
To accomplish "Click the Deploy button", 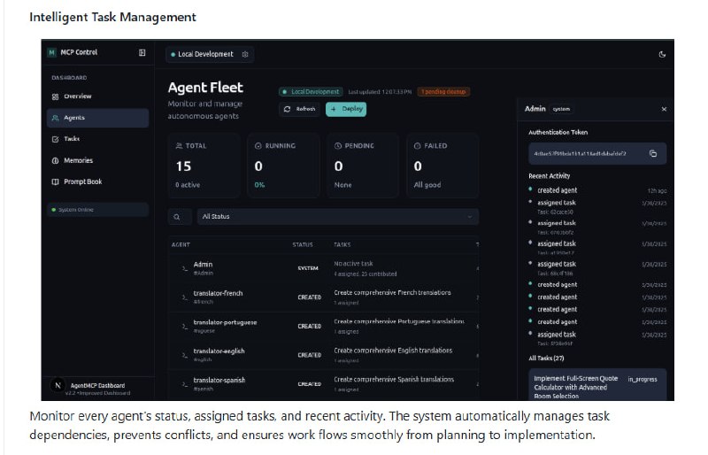I will click(x=346, y=109).
